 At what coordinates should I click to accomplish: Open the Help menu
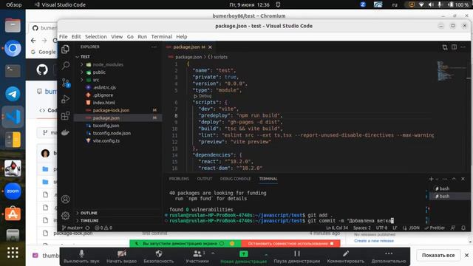[182, 36]
